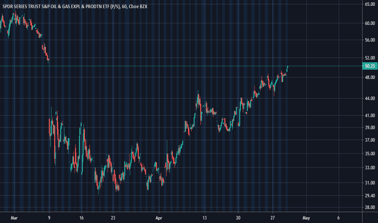
Task: Click the May date label on time axis
Action: click(x=306, y=218)
